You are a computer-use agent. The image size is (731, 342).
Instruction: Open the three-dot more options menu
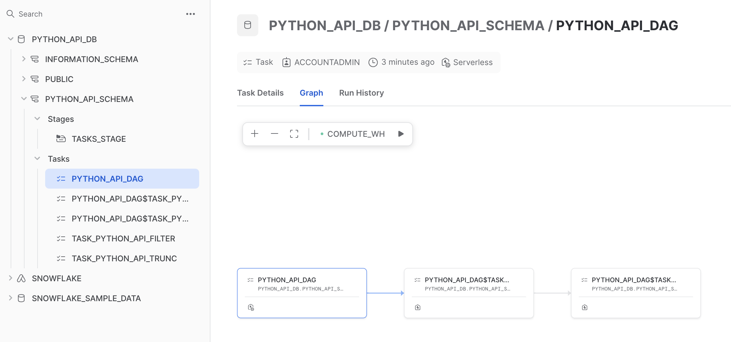(x=190, y=14)
